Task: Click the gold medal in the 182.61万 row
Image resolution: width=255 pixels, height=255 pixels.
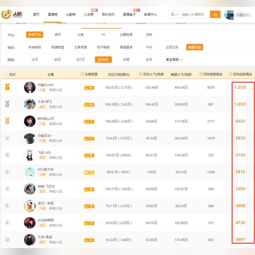Action: pyautogui.click(x=7, y=87)
